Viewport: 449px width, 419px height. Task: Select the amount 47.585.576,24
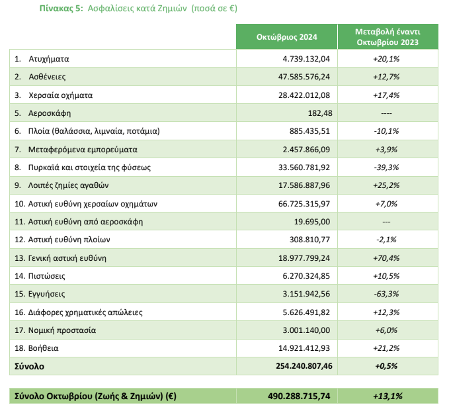click(x=304, y=77)
